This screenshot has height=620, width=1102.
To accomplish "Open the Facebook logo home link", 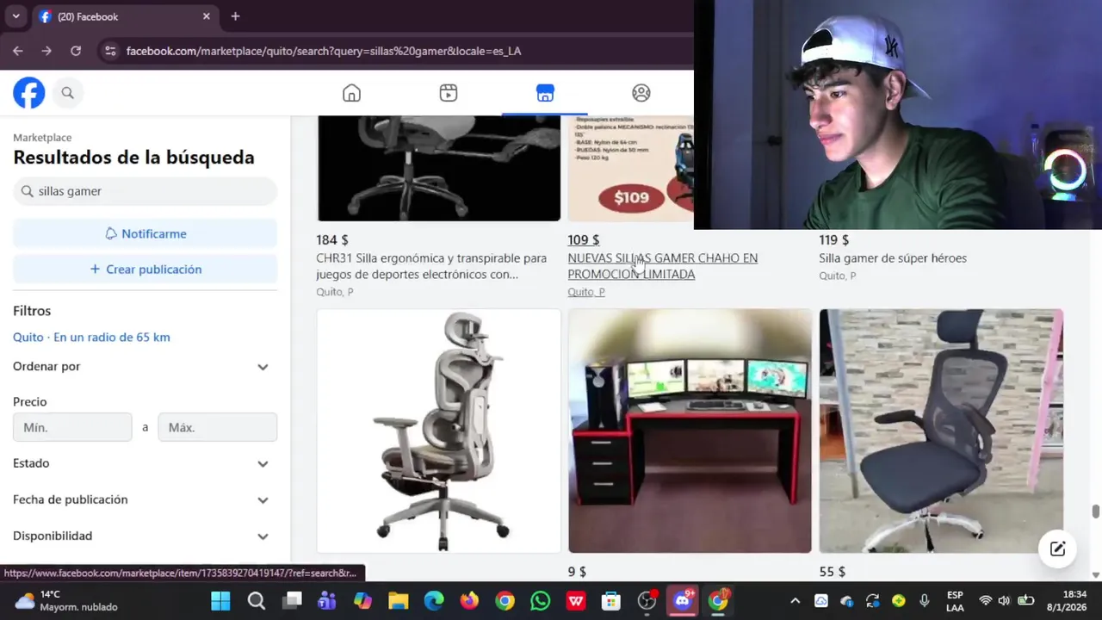I will coord(28,93).
